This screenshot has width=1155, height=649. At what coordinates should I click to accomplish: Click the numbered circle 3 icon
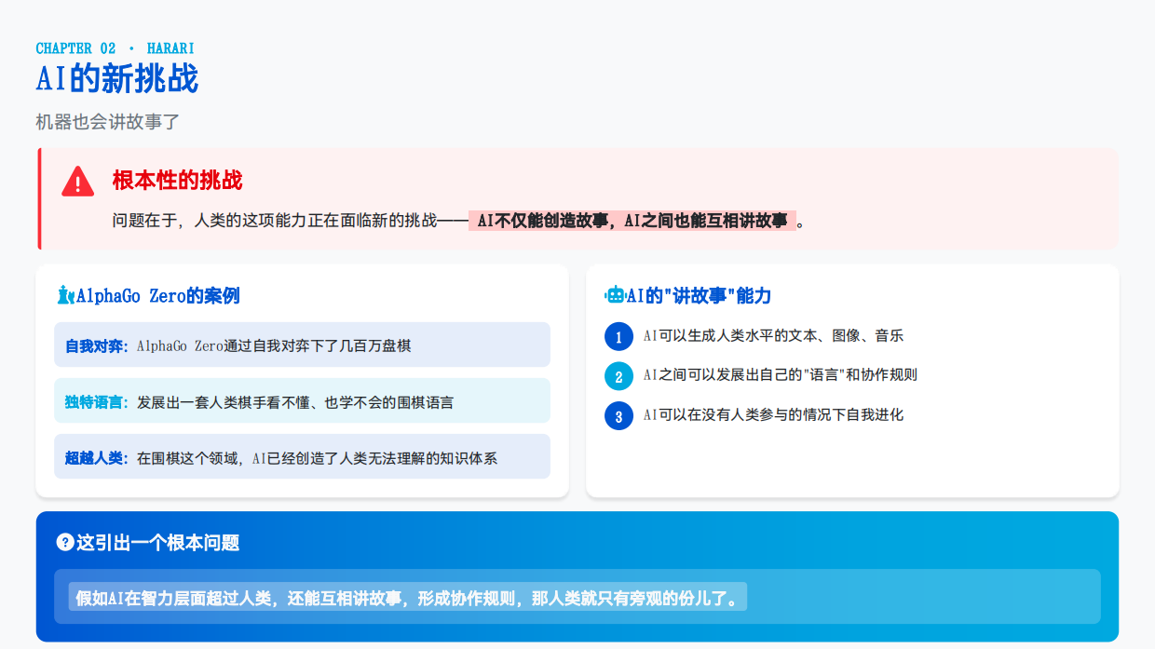coord(618,416)
